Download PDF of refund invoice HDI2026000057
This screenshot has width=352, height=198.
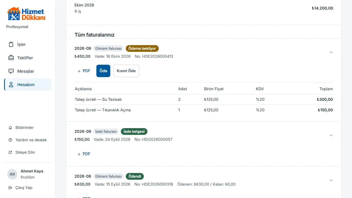84,154
